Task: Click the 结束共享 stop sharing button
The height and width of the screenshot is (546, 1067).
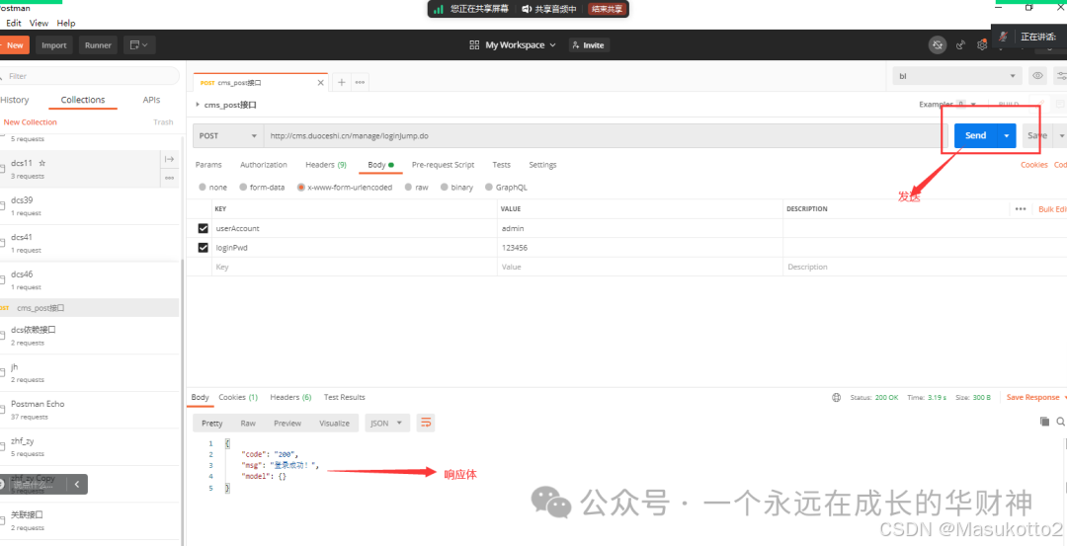Action: 607,10
